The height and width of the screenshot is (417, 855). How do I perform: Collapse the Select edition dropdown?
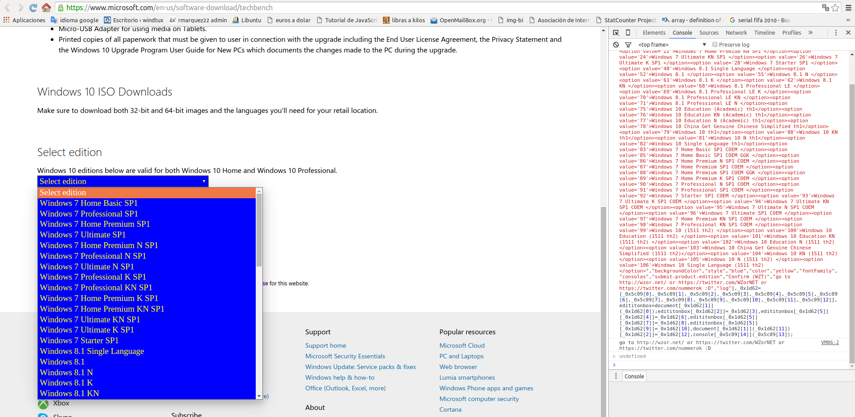pos(123,181)
